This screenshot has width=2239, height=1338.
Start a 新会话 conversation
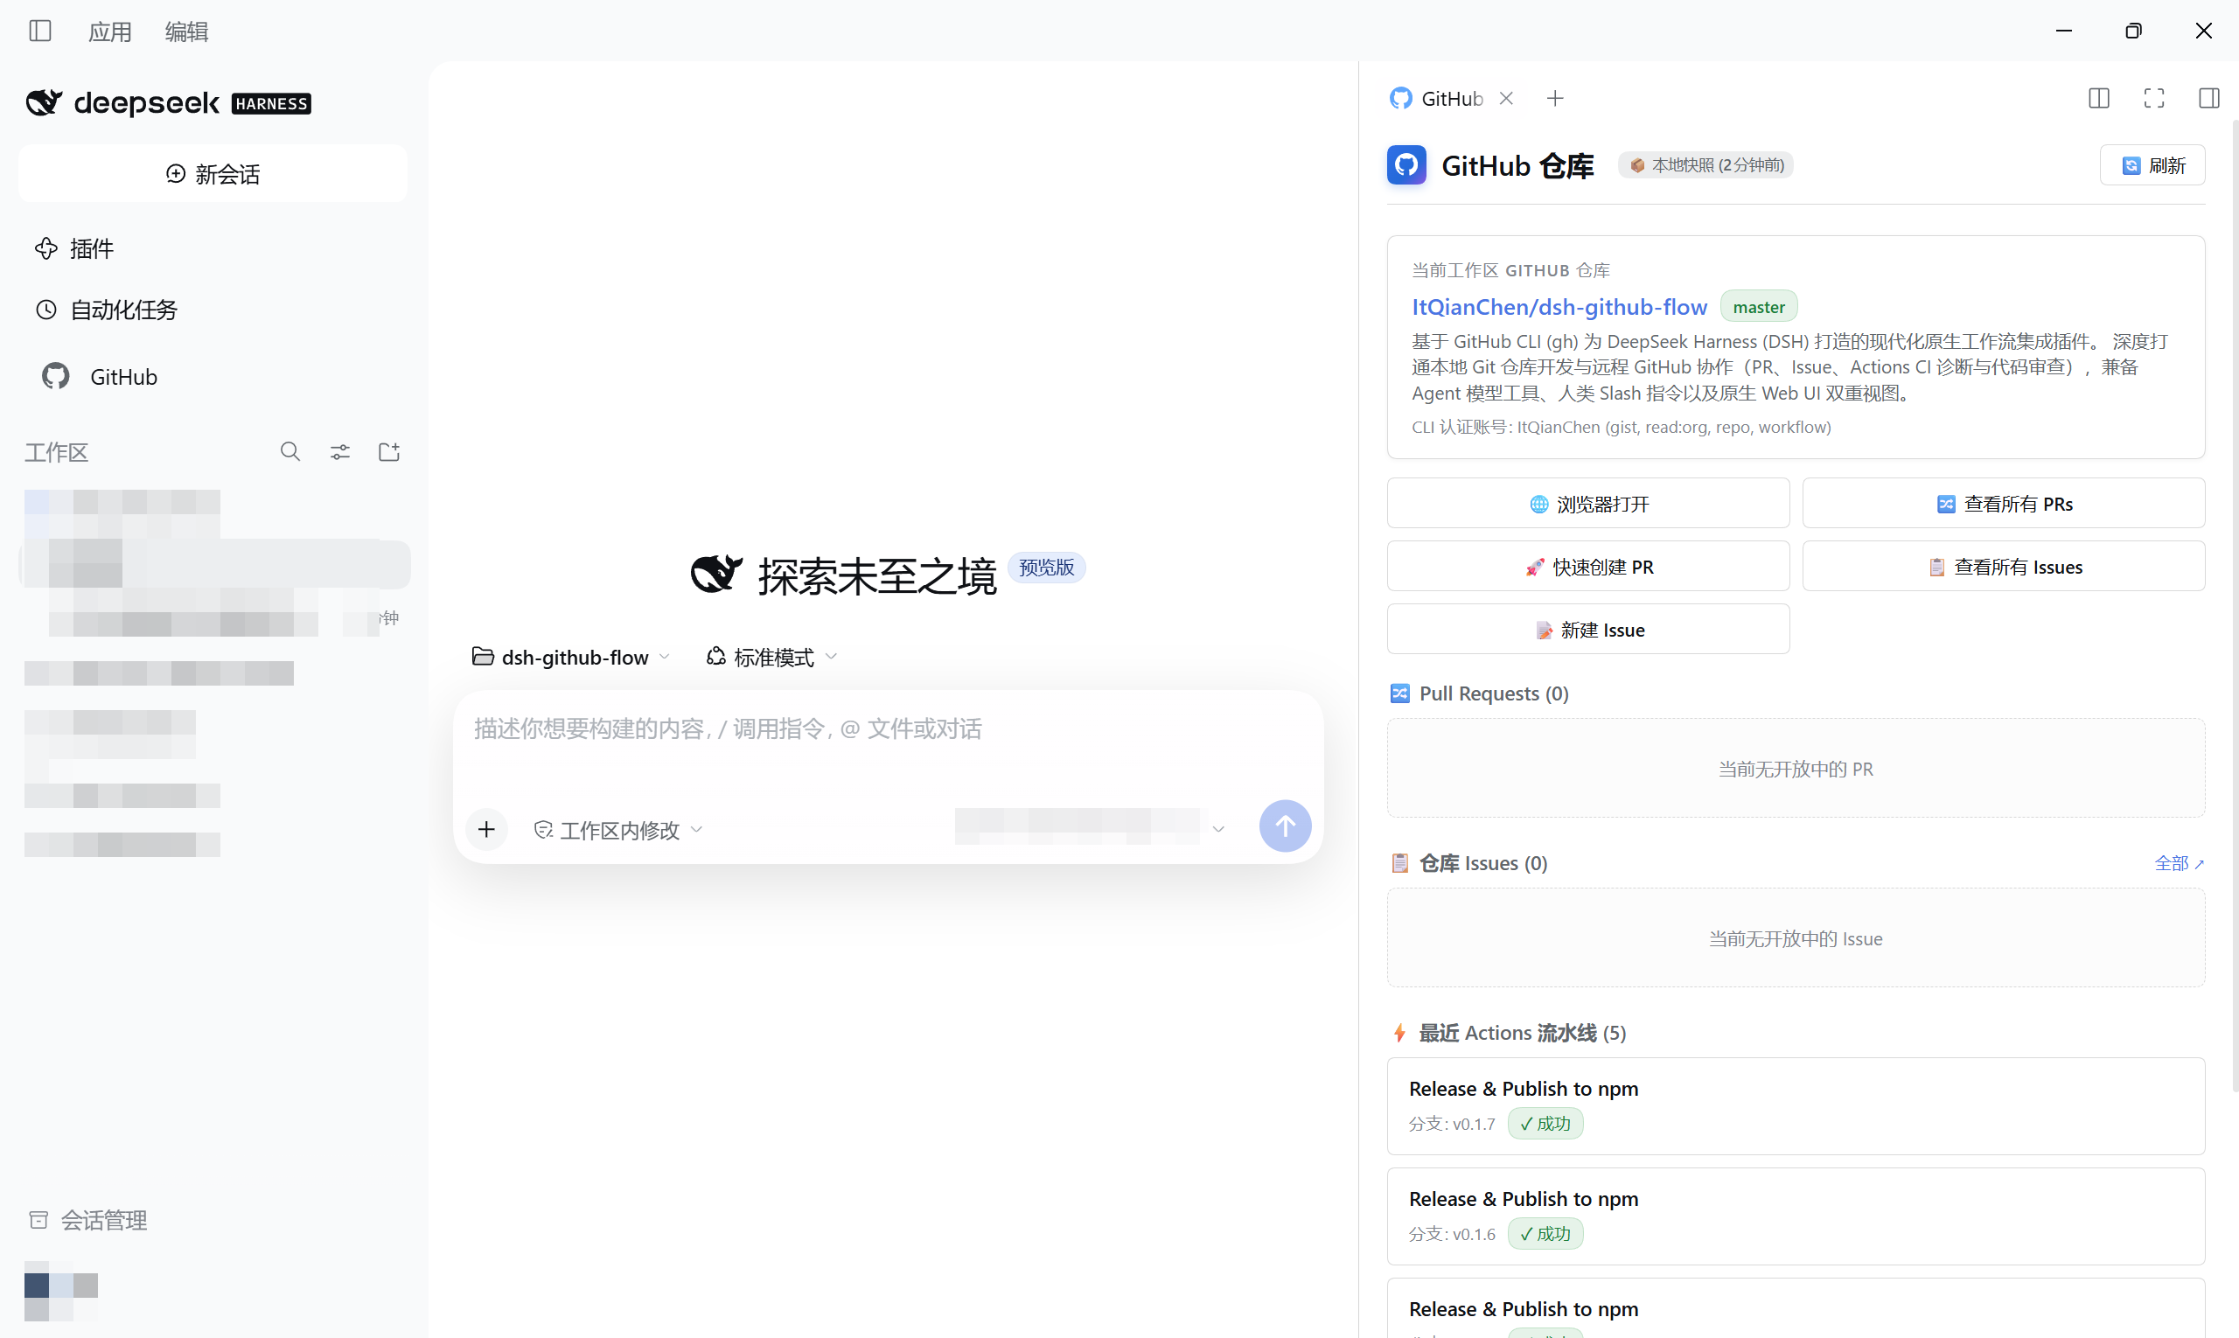[x=213, y=173]
